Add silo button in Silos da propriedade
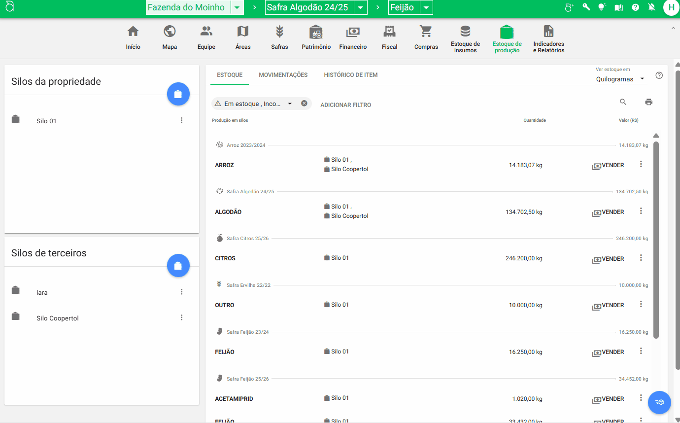The width and height of the screenshot is (680, 423). [x=178, y=94]
